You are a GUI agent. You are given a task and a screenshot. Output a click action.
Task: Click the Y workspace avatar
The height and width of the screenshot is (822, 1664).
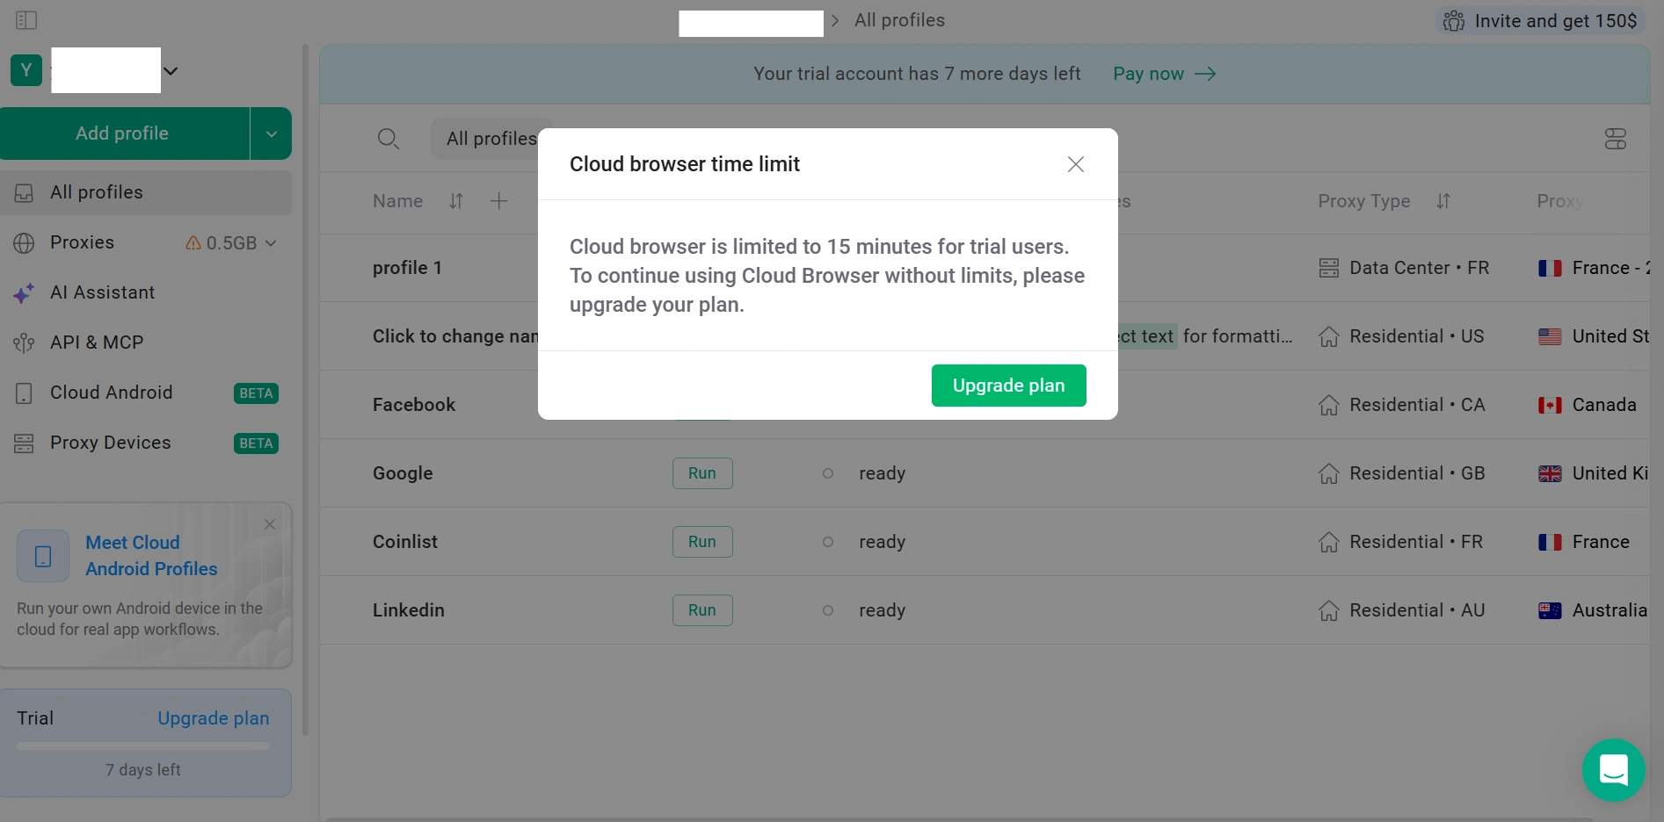26,70
